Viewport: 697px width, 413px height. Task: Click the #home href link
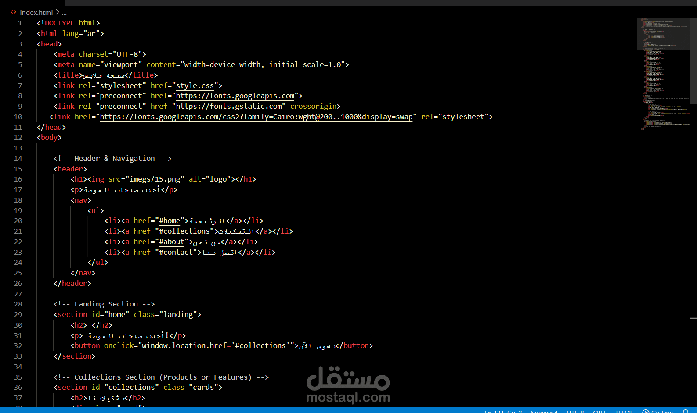coord(170,221)
